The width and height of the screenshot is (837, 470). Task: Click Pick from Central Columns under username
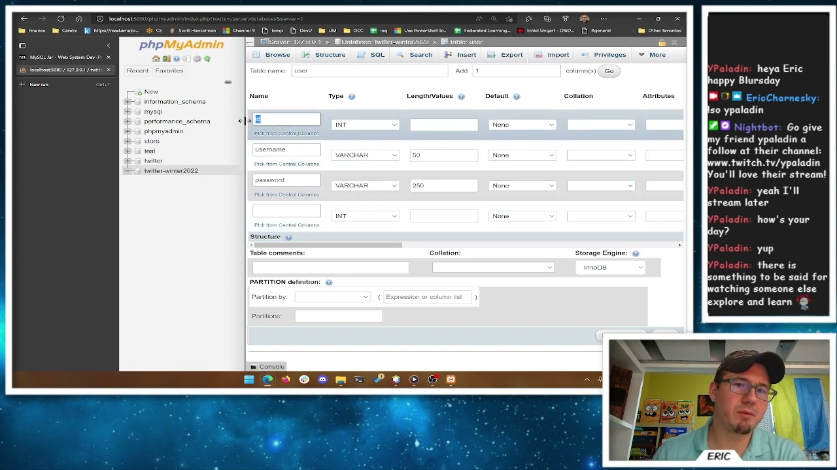tap(286, 164)
